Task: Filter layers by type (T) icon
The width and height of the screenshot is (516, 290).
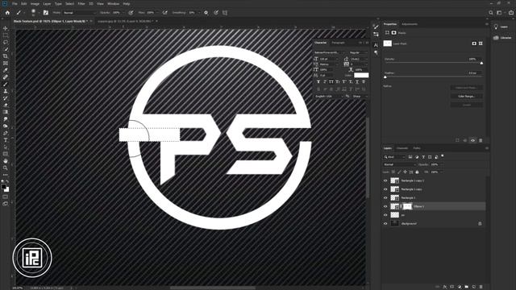Action: point(423,157)
